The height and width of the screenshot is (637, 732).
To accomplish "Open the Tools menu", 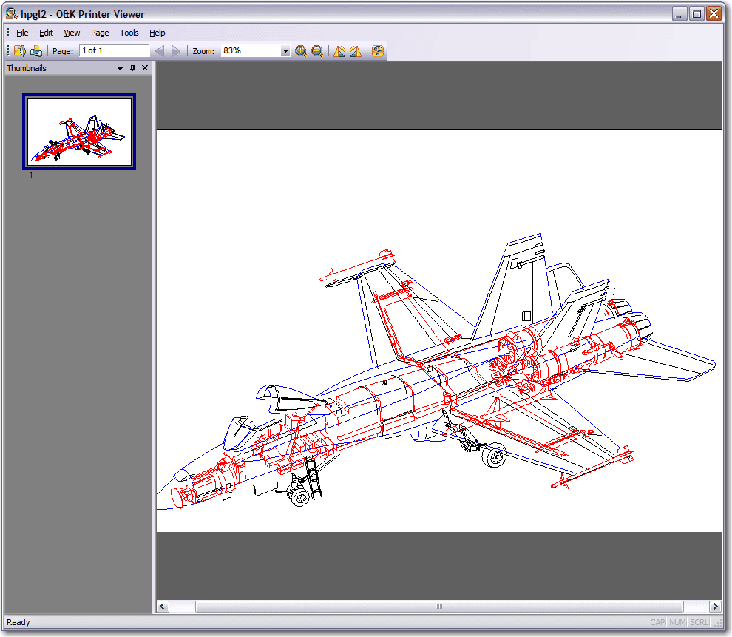I will coord(129,33).
